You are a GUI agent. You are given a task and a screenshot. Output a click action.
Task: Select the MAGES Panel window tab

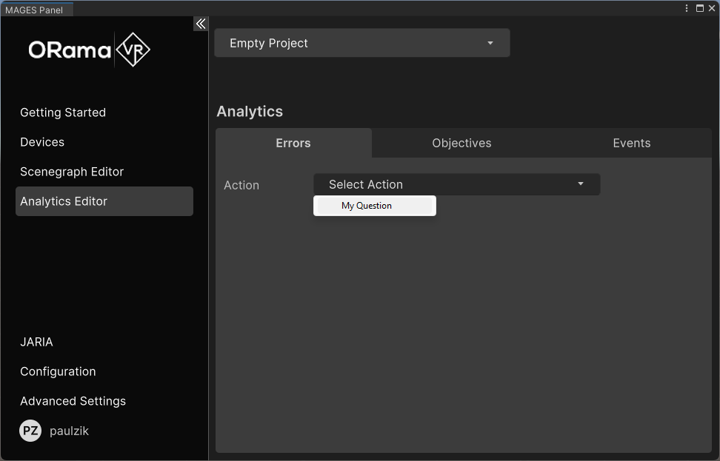pyautogui.click(x=36, y=10)
